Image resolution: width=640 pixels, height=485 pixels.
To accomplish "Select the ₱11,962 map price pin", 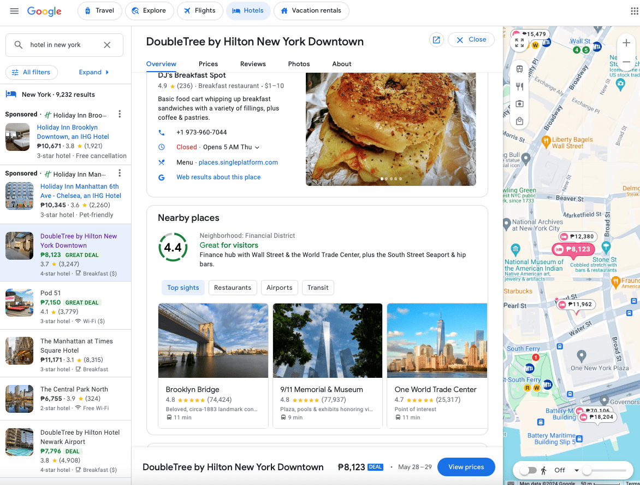I will pos(576,305).
